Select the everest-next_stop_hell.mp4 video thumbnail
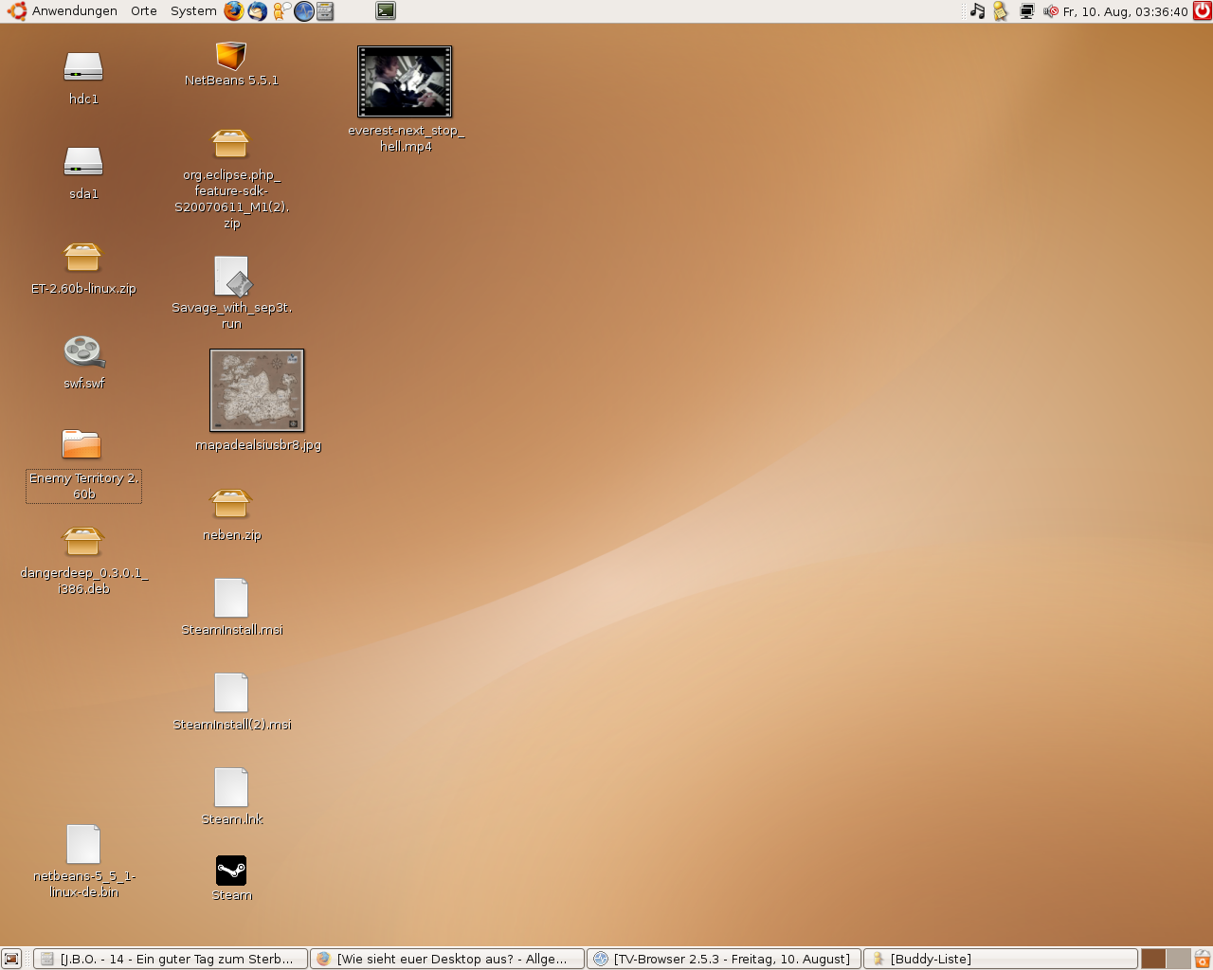 tap(405, 82)
